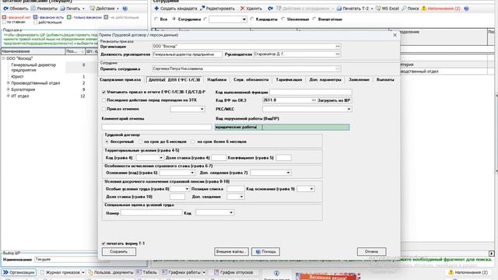Open График отпусков in bottom bar

tap(233, 272)
